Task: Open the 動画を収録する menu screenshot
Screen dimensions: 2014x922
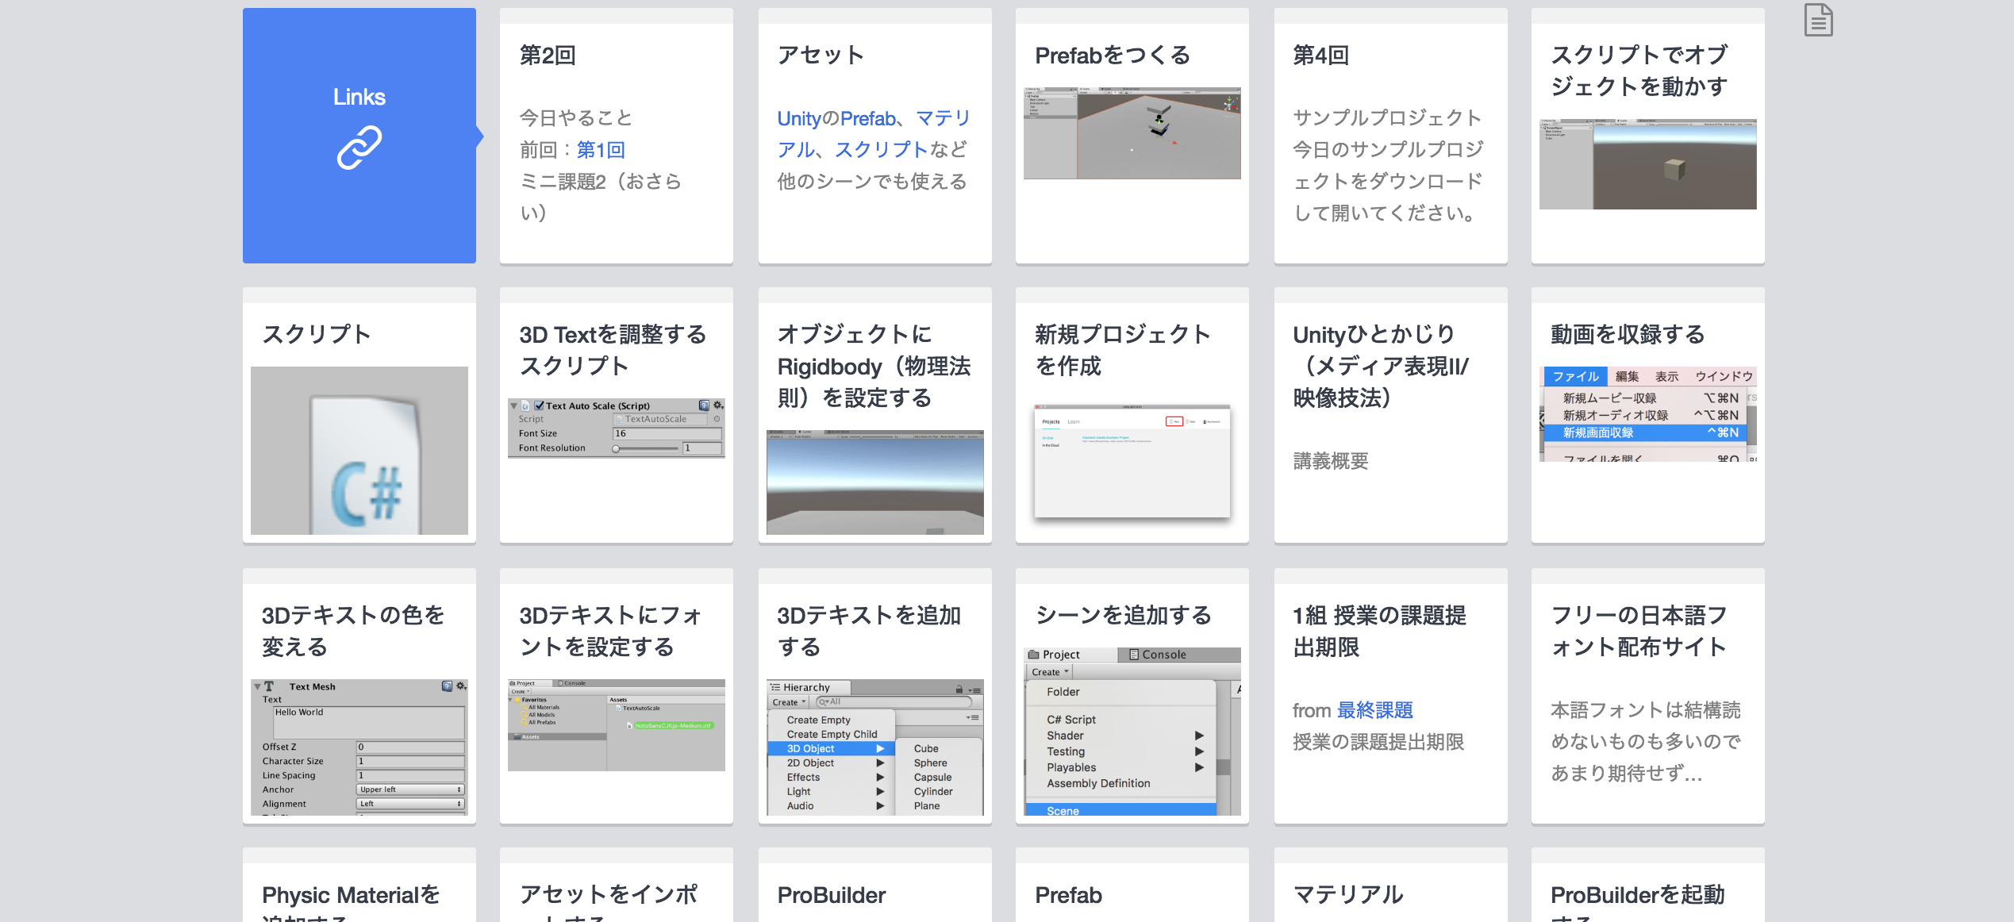Action: point(1648,413)
